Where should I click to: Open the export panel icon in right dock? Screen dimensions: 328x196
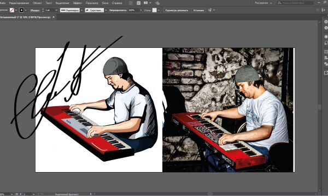click(x=326, y=73)
